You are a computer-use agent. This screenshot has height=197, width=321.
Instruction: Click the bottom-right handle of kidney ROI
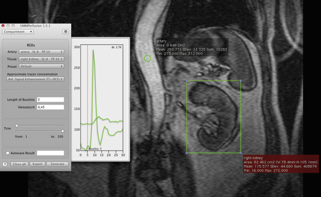point(241,153)
